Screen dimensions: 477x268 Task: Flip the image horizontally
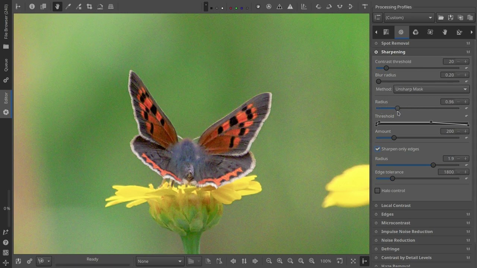point(340,6)
